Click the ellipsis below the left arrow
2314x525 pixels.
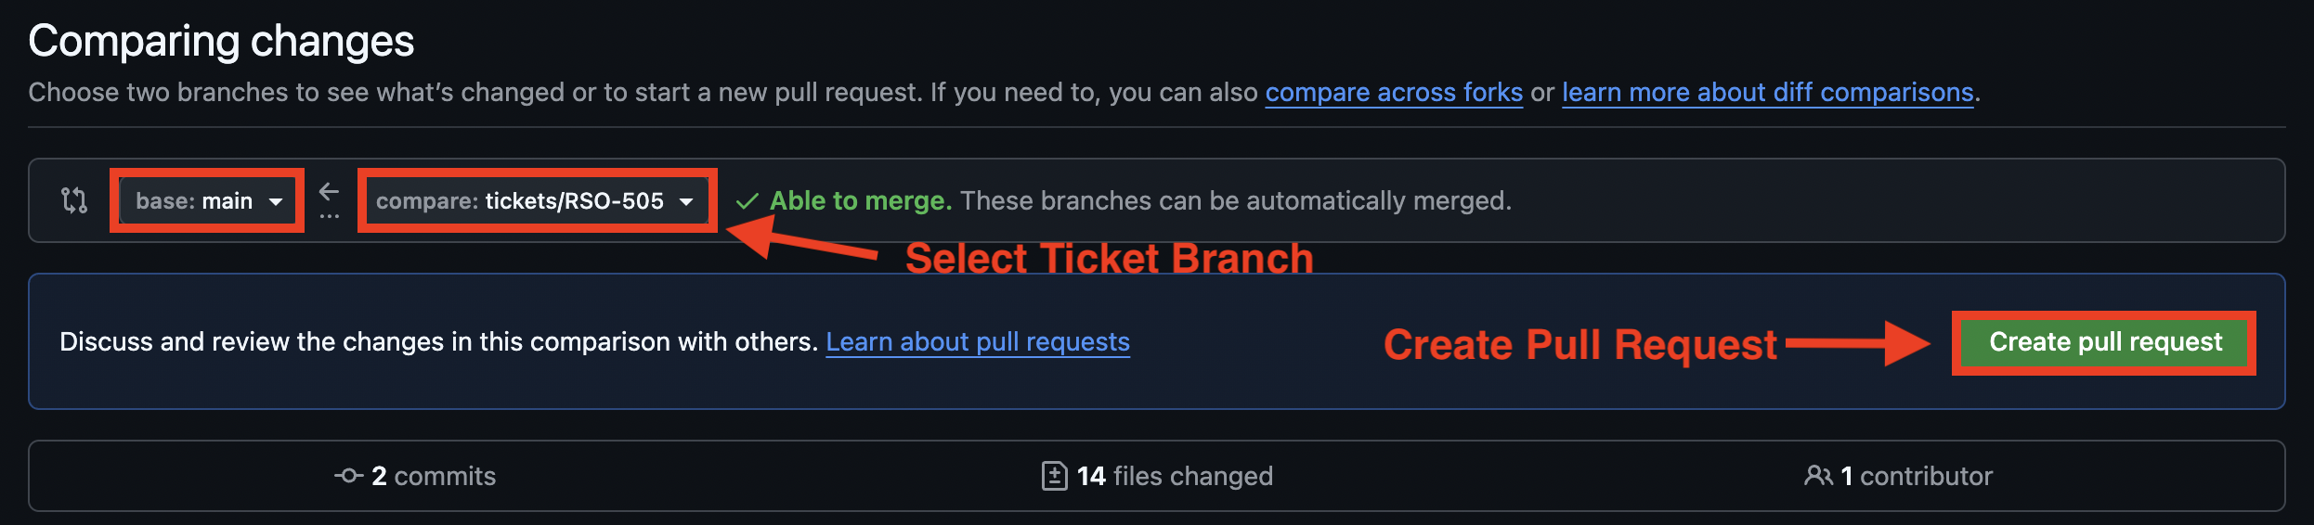[x=329, y=217]
